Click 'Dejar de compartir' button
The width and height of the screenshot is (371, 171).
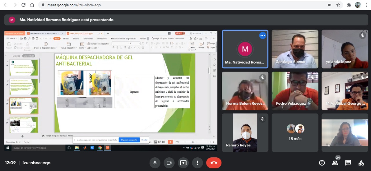tap(129, 140)
